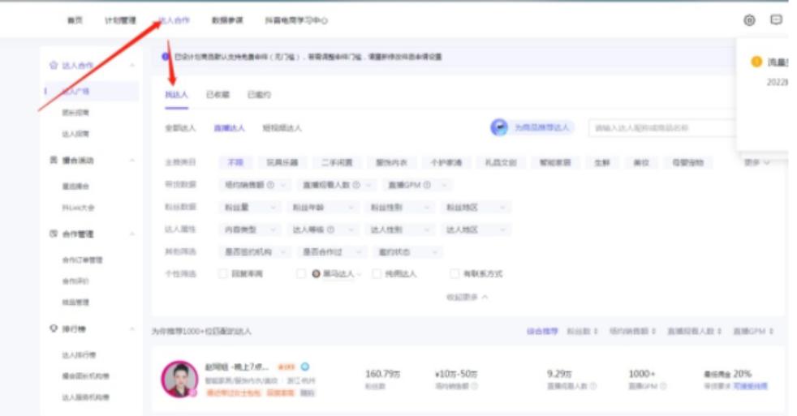Click the sort arrows next to 粉丝数
The height and width of the screenshot is (416, 797).
coord(596,331)
